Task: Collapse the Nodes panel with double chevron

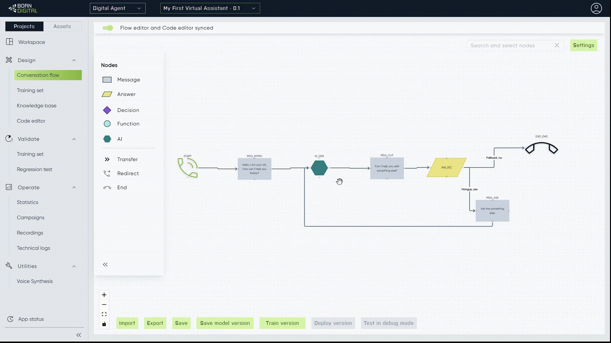Action: [105, 265]
